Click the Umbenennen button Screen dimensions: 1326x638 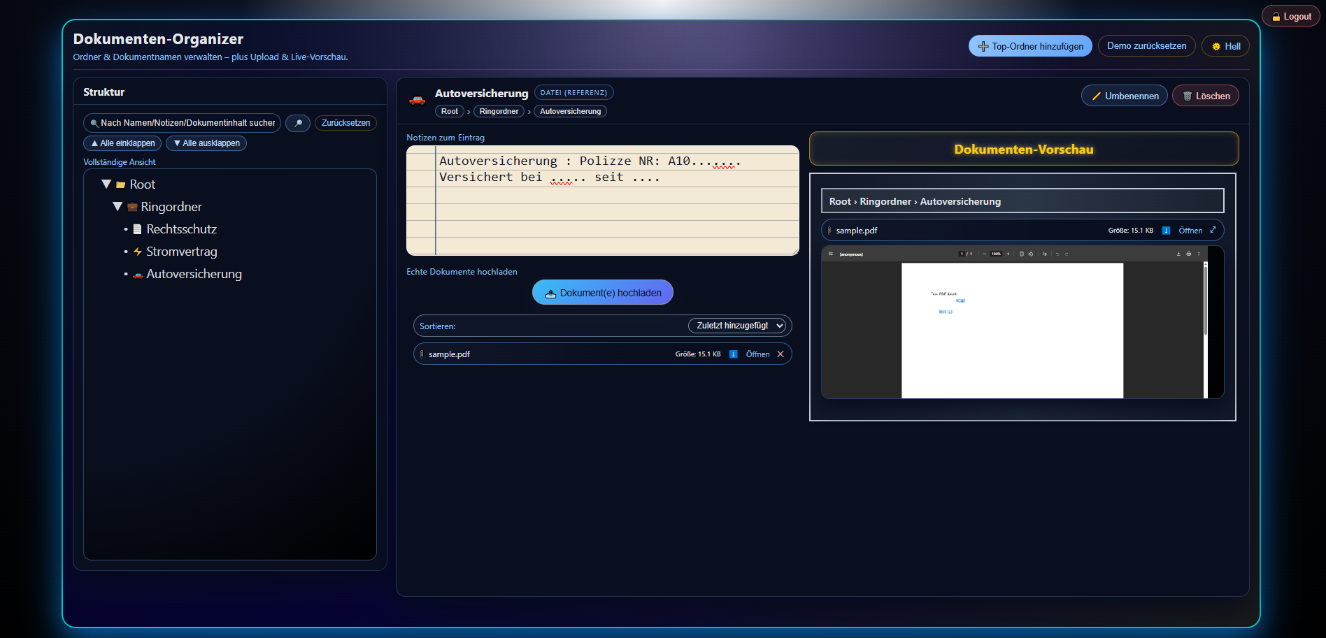tap(1124, 96)
